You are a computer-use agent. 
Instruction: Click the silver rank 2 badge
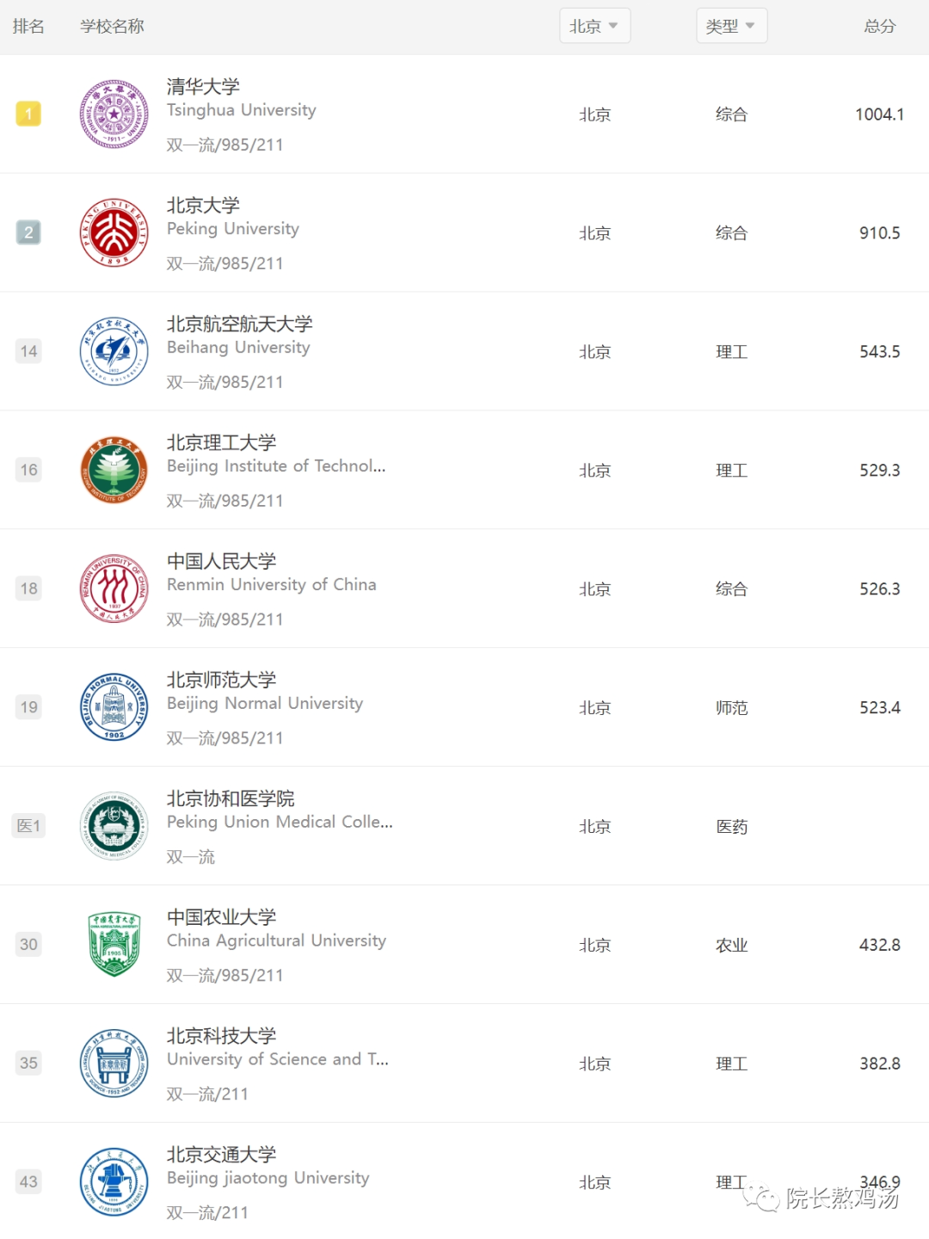point(28,232)
